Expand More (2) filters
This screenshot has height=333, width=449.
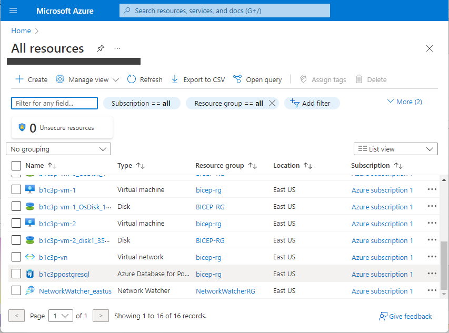(x=405, y=102)
